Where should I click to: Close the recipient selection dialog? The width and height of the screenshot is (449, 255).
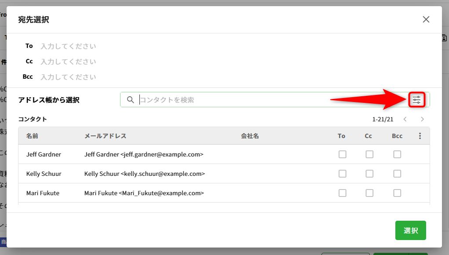click(426, 19)
